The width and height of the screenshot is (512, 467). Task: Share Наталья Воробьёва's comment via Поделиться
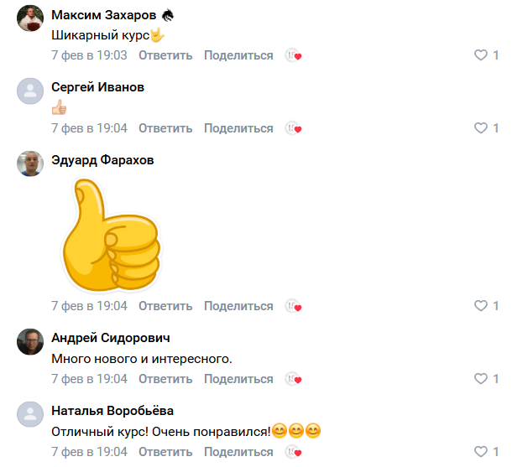[x=238, y=452]
